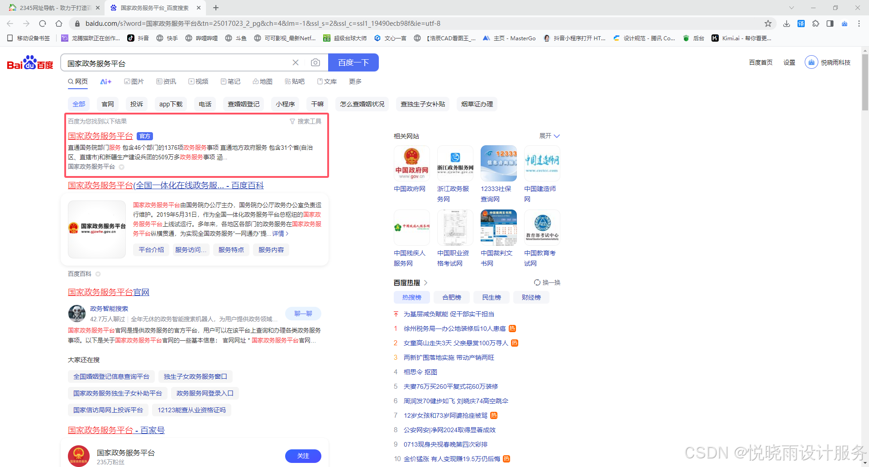Image resolution: width=869 pixels, height=467 pixels.
Task: Open the 中国政府网 thumbnail
Action: [411, 163]
